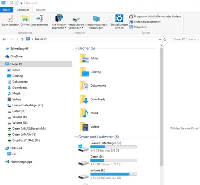This screenshot has width=200, height=185.
Task: Open Eigenschaften in the ribbon
Action: tap(10, 20)
